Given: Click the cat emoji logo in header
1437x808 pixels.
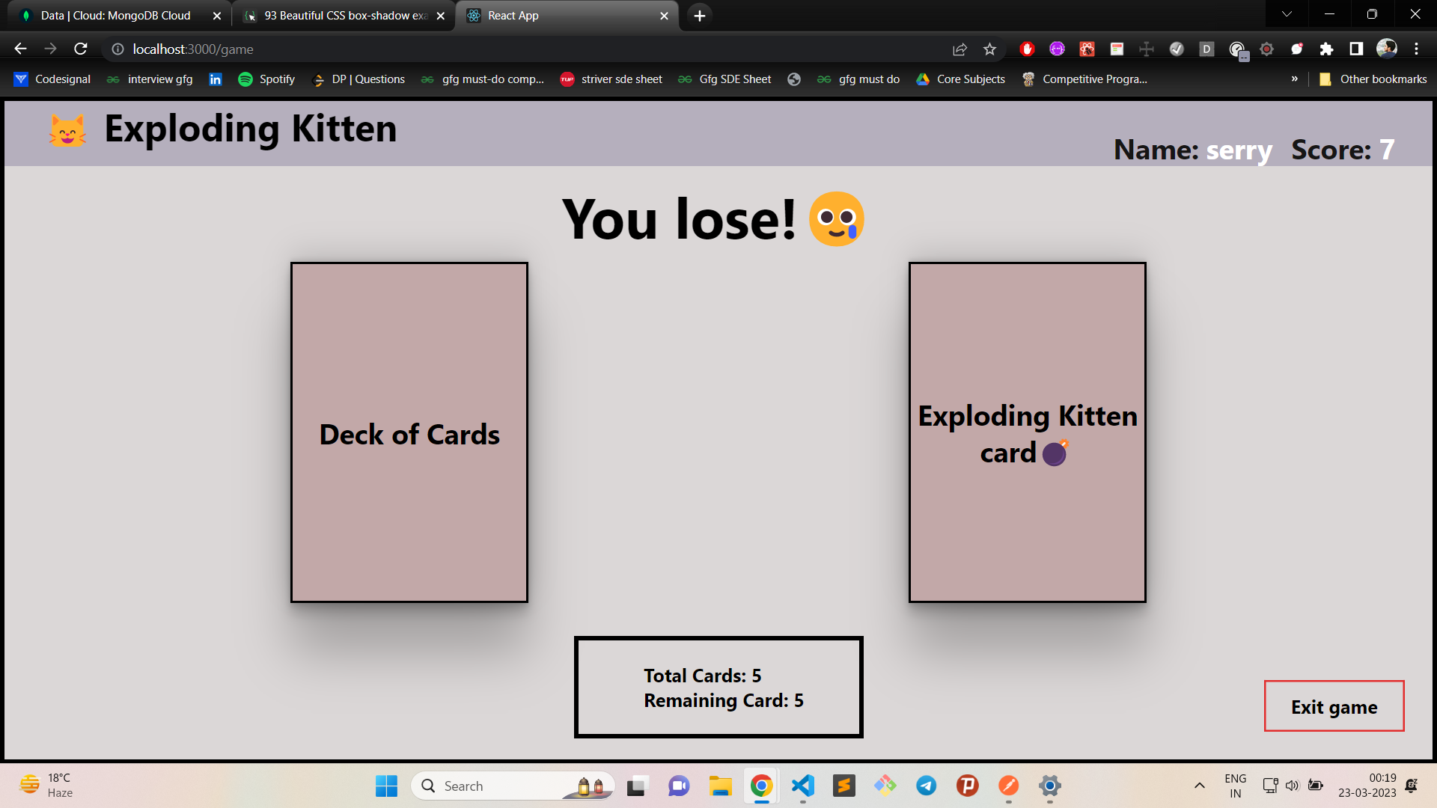Looking at the screenshot, I should [x=67, y=130].
